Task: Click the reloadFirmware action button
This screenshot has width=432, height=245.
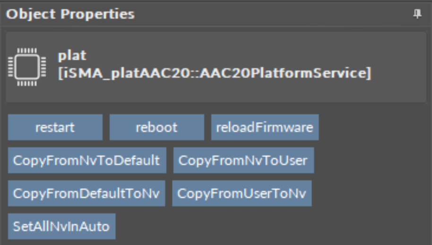Action: coord(265,127)
